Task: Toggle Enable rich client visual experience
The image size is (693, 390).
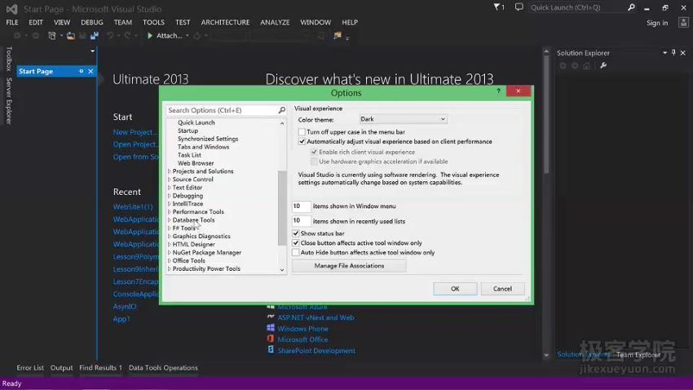Action: (314, 152)
